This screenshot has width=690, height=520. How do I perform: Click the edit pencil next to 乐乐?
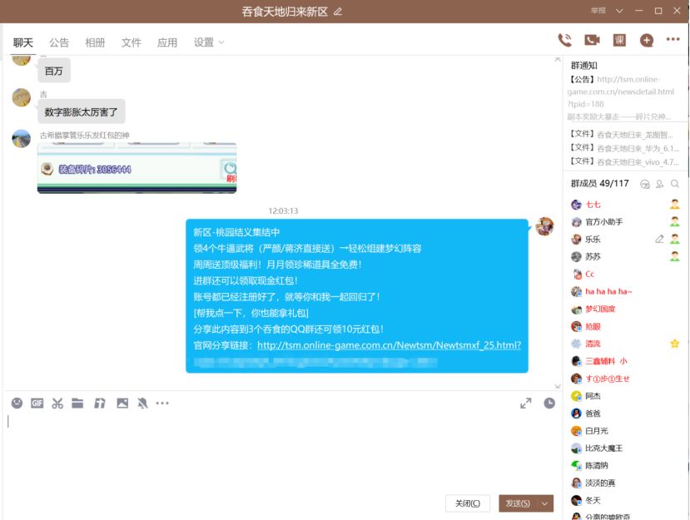click(659, 240)
